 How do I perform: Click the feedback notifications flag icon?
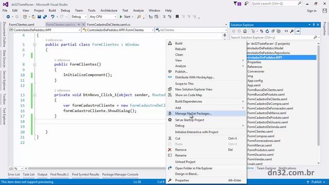[237, 4]
